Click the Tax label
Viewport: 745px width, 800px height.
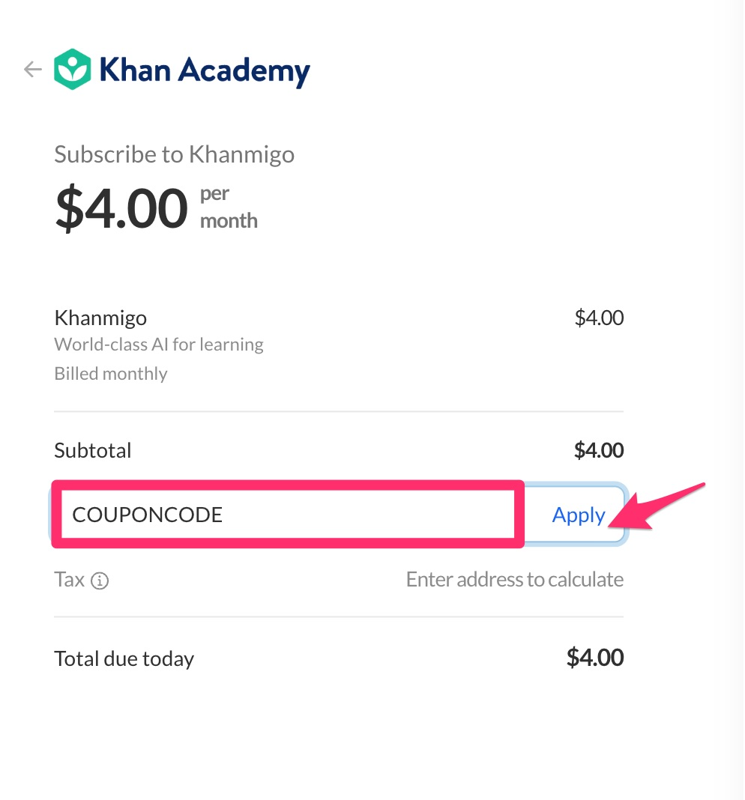(70, 580)
